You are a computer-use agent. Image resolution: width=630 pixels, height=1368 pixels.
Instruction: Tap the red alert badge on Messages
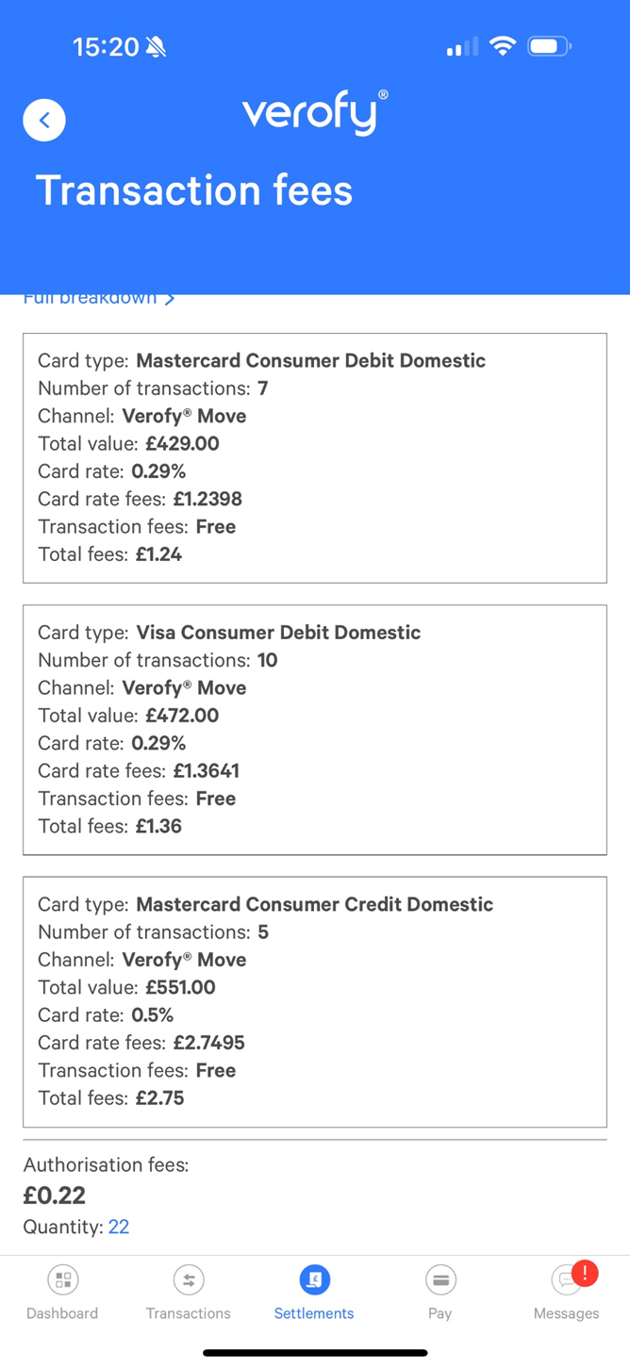(585, 1273)
